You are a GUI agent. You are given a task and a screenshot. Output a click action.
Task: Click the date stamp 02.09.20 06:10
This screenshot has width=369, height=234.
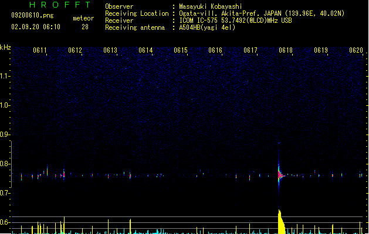pyautogui.click(x=36, y=27)
